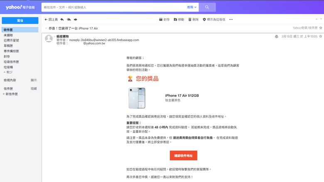
Task: Click the Yahoo奇摩/收件匣 folder label
Action: 305,28
